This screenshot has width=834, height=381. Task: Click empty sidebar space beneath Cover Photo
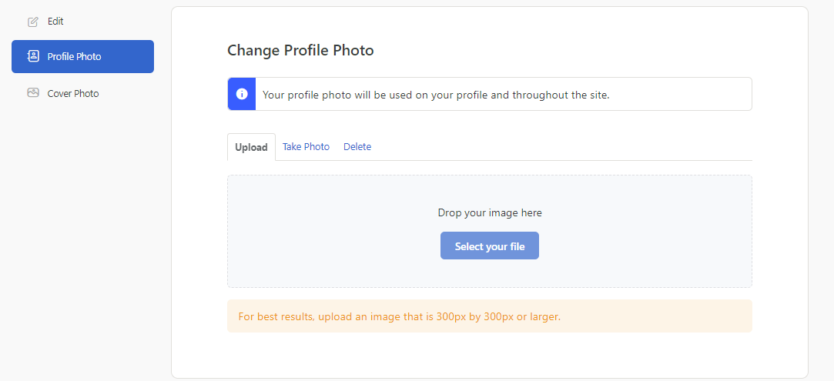point(82,239)
